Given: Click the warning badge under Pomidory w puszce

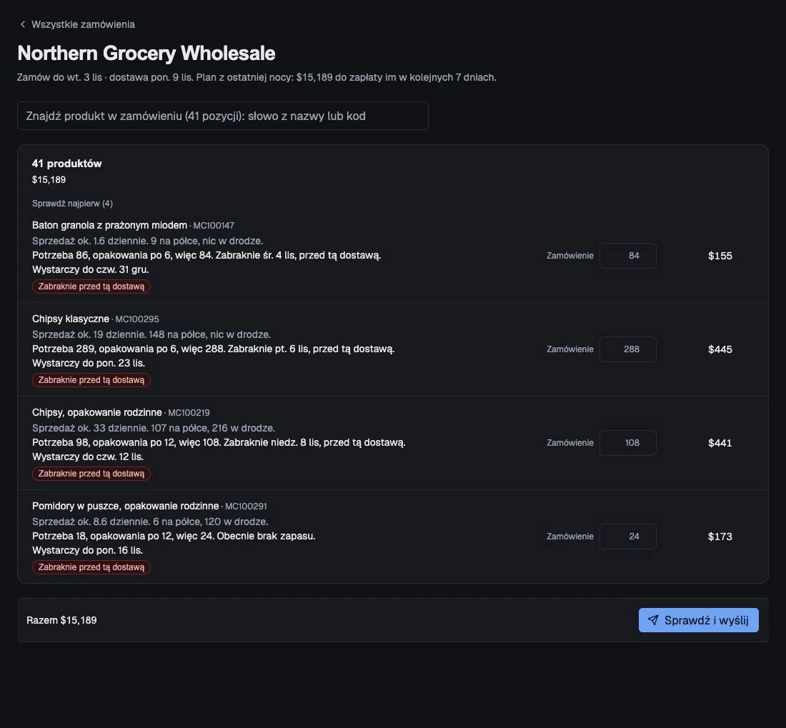Looking at the screenshot, I should (91, 568).
